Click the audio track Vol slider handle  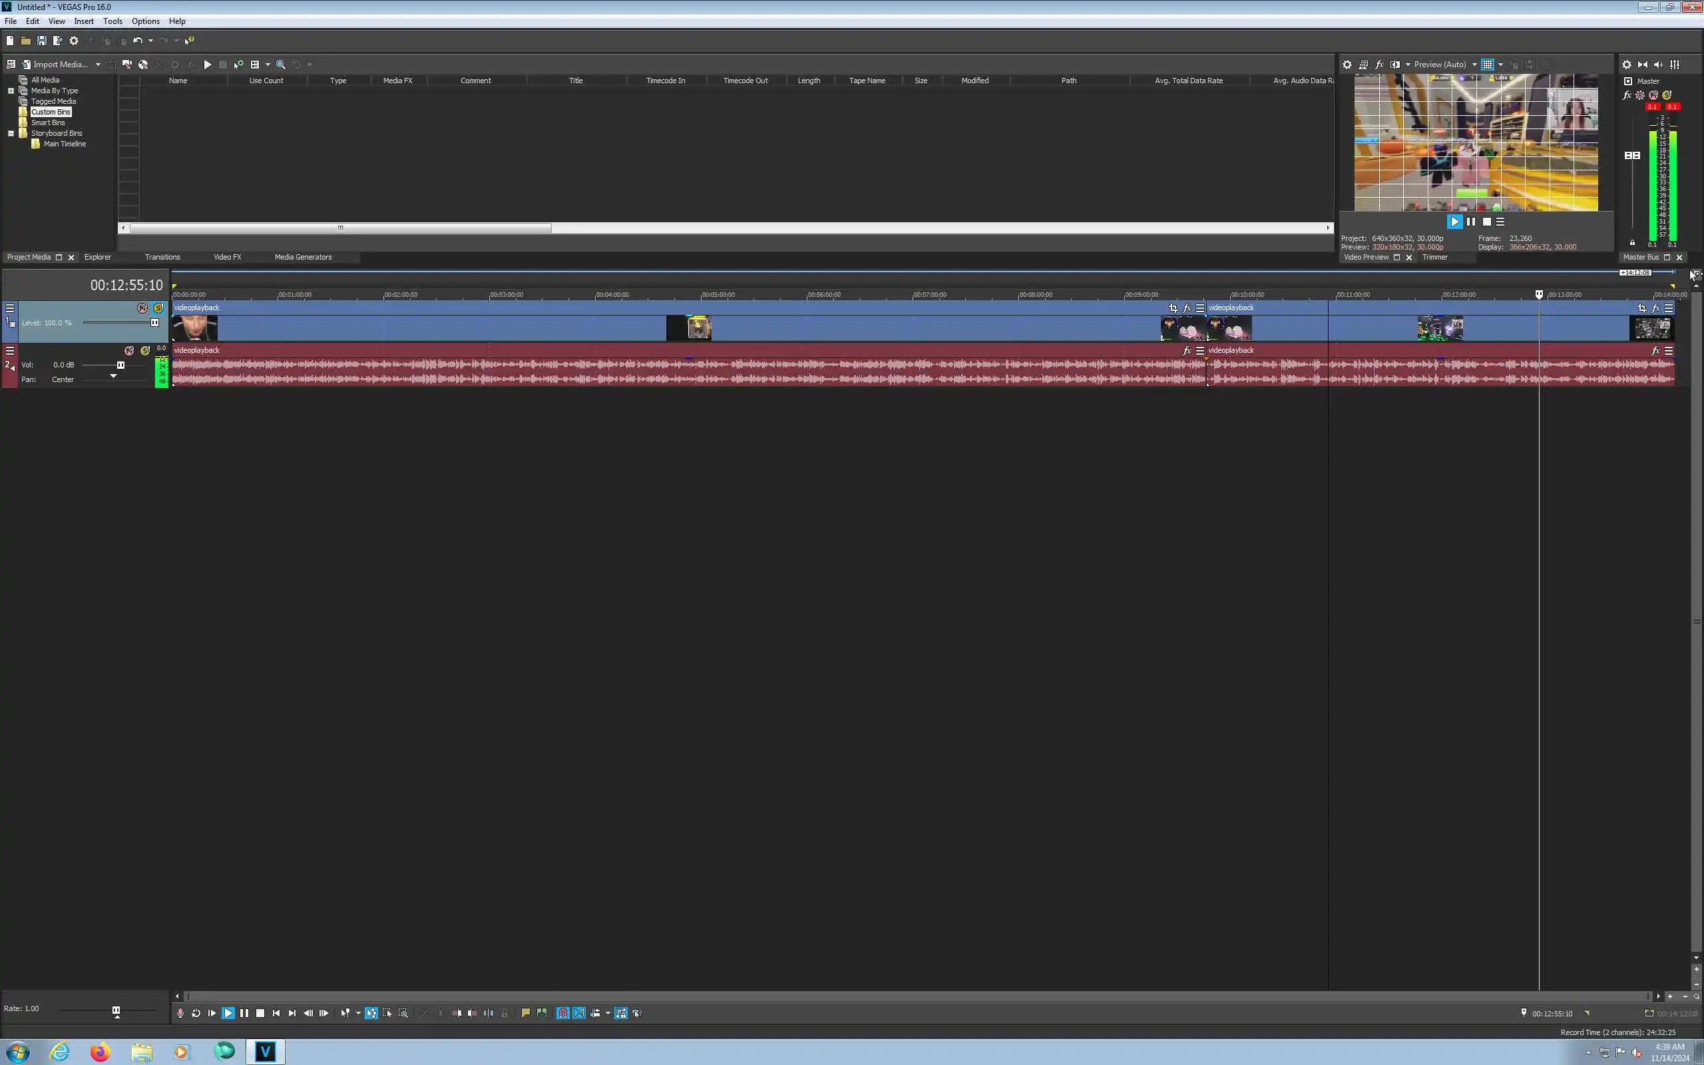120,365
